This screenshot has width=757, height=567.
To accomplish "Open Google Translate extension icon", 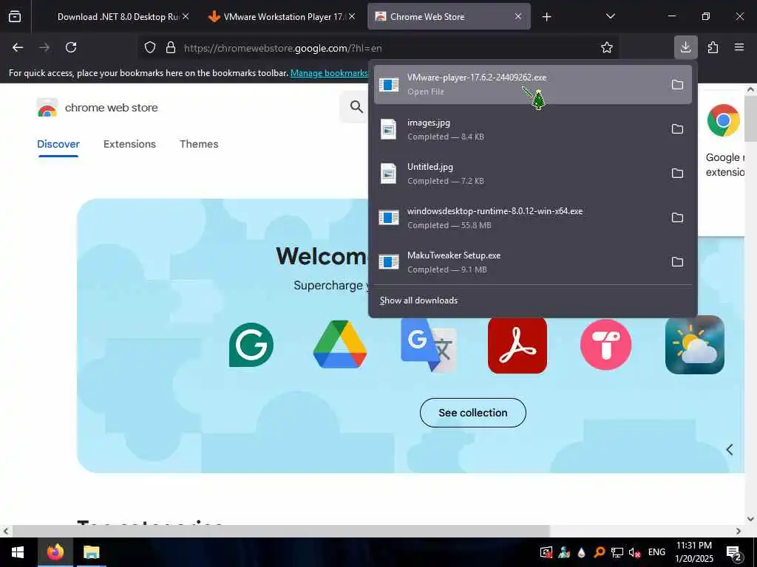I will pyautogui.click(x=429, y=345).
